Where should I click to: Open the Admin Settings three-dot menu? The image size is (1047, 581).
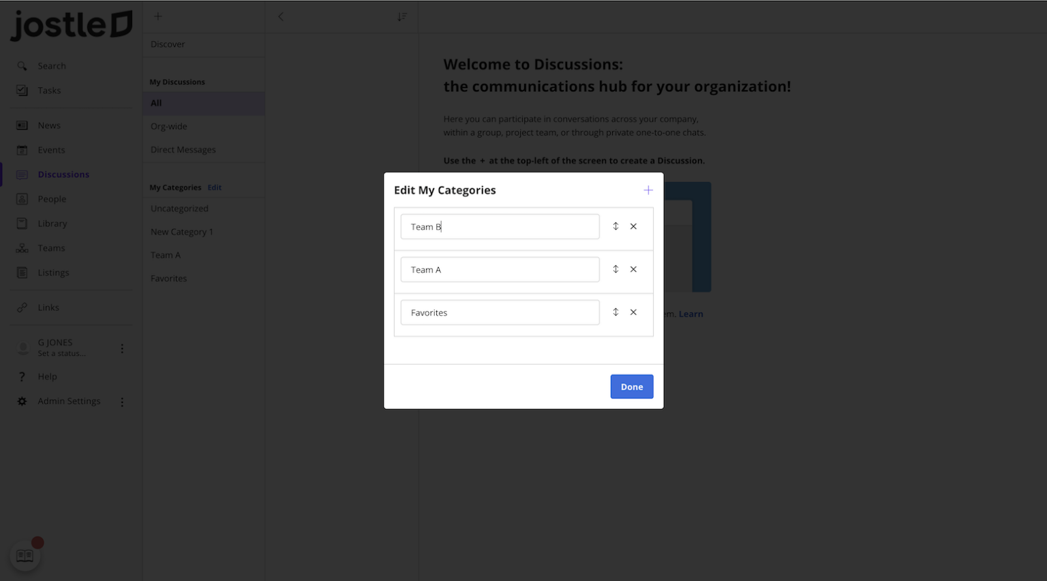[122, 402]
